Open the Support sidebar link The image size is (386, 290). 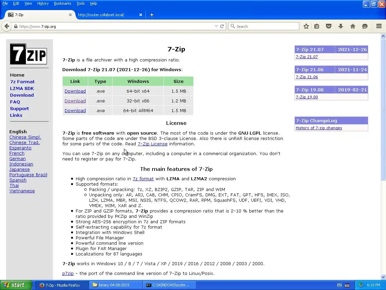[x=19, y=108]
